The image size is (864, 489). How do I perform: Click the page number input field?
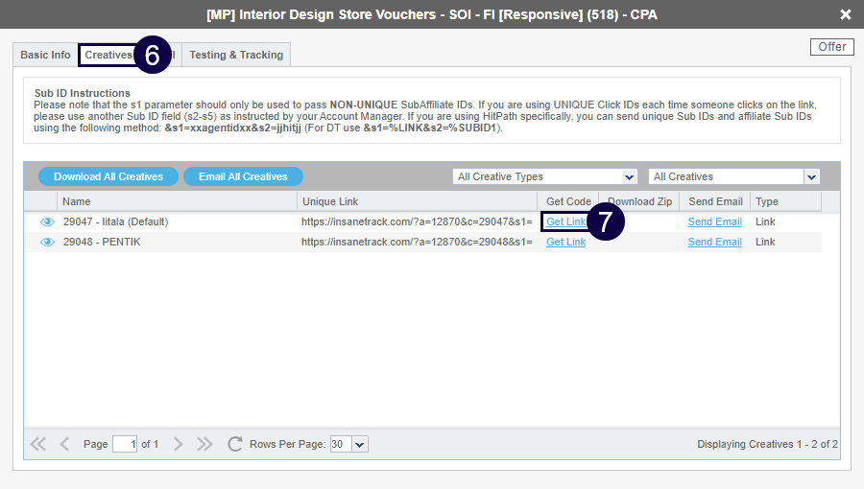point(125,444)
